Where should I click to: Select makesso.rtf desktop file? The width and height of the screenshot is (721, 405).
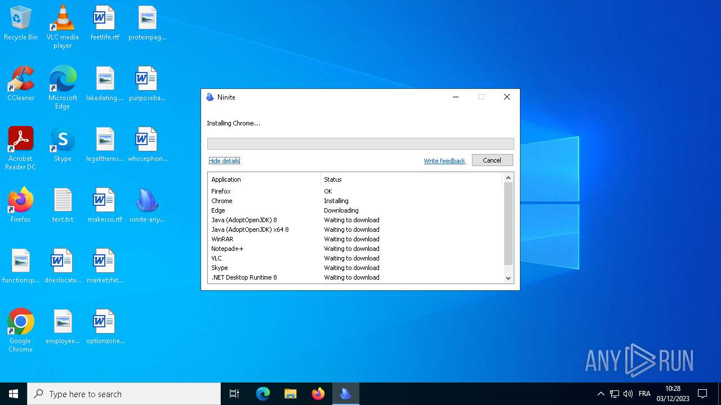coord(105,206)
